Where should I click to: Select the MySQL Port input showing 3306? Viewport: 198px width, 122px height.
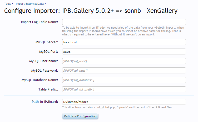(x=124, y=52)
